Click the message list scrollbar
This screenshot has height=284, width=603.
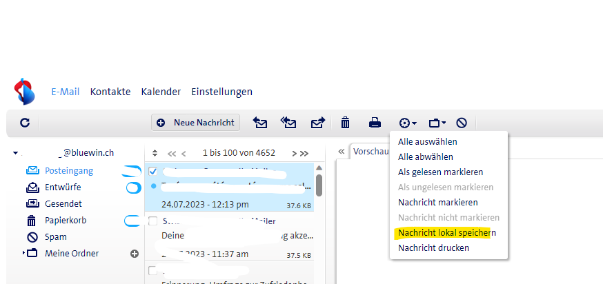(x=319, y=185)
